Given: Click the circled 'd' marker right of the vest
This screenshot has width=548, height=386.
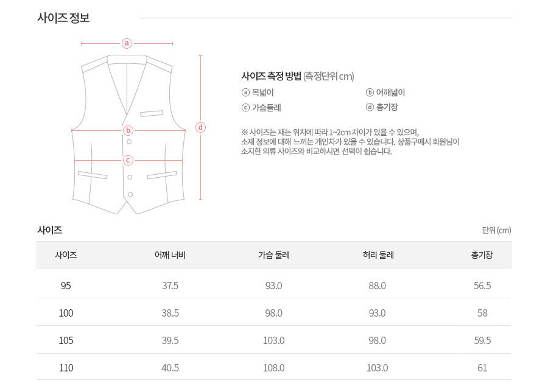Looking at the screenshot, I should [201, 127].
